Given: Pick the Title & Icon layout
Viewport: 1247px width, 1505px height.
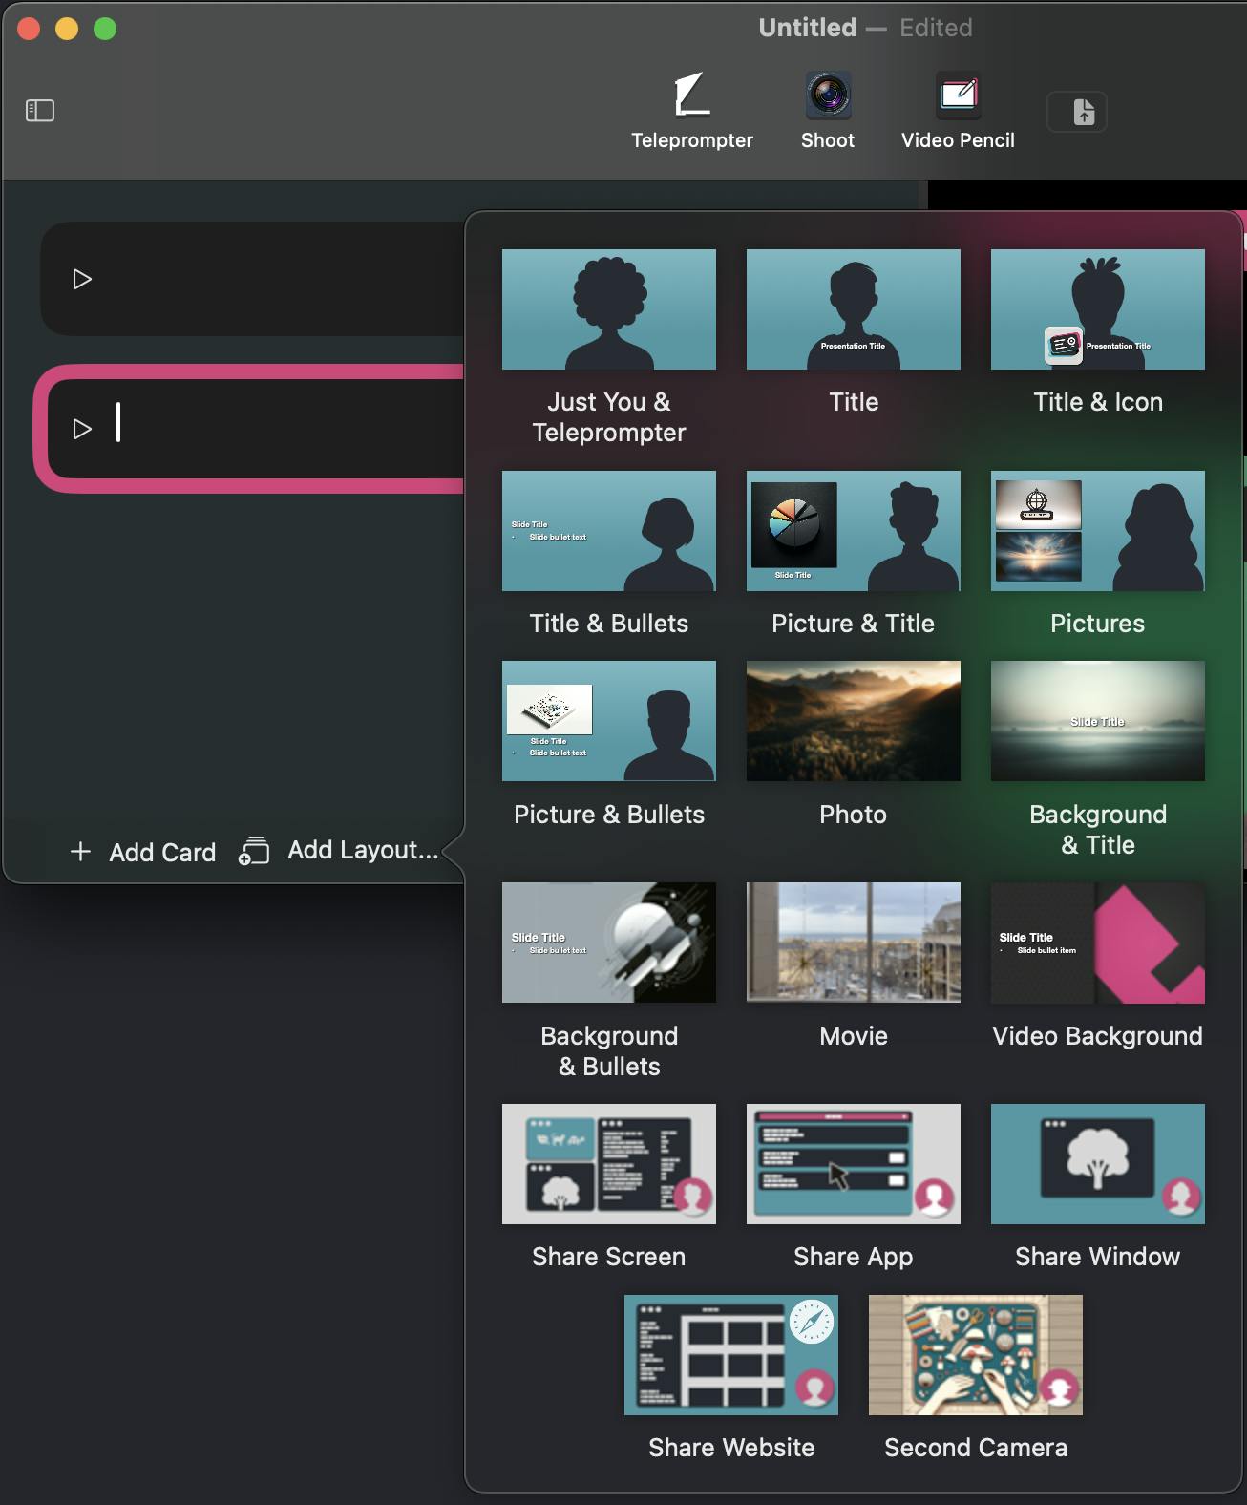Looking at the screenshot, I should (x=1098, y=332).
